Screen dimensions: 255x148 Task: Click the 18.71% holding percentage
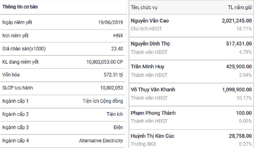244,29
